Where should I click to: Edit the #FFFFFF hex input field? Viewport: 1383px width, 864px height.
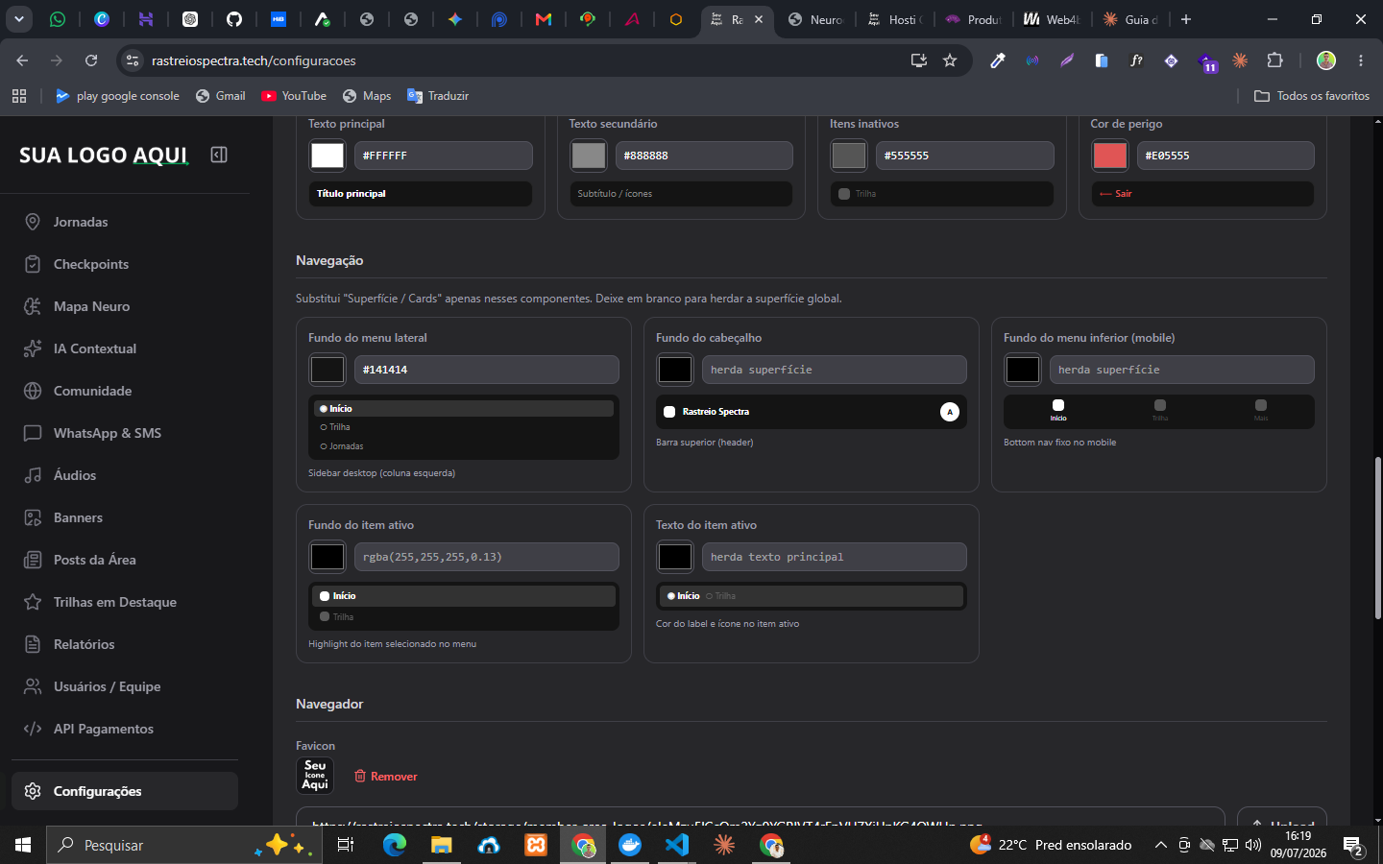[x=444, y=156]
